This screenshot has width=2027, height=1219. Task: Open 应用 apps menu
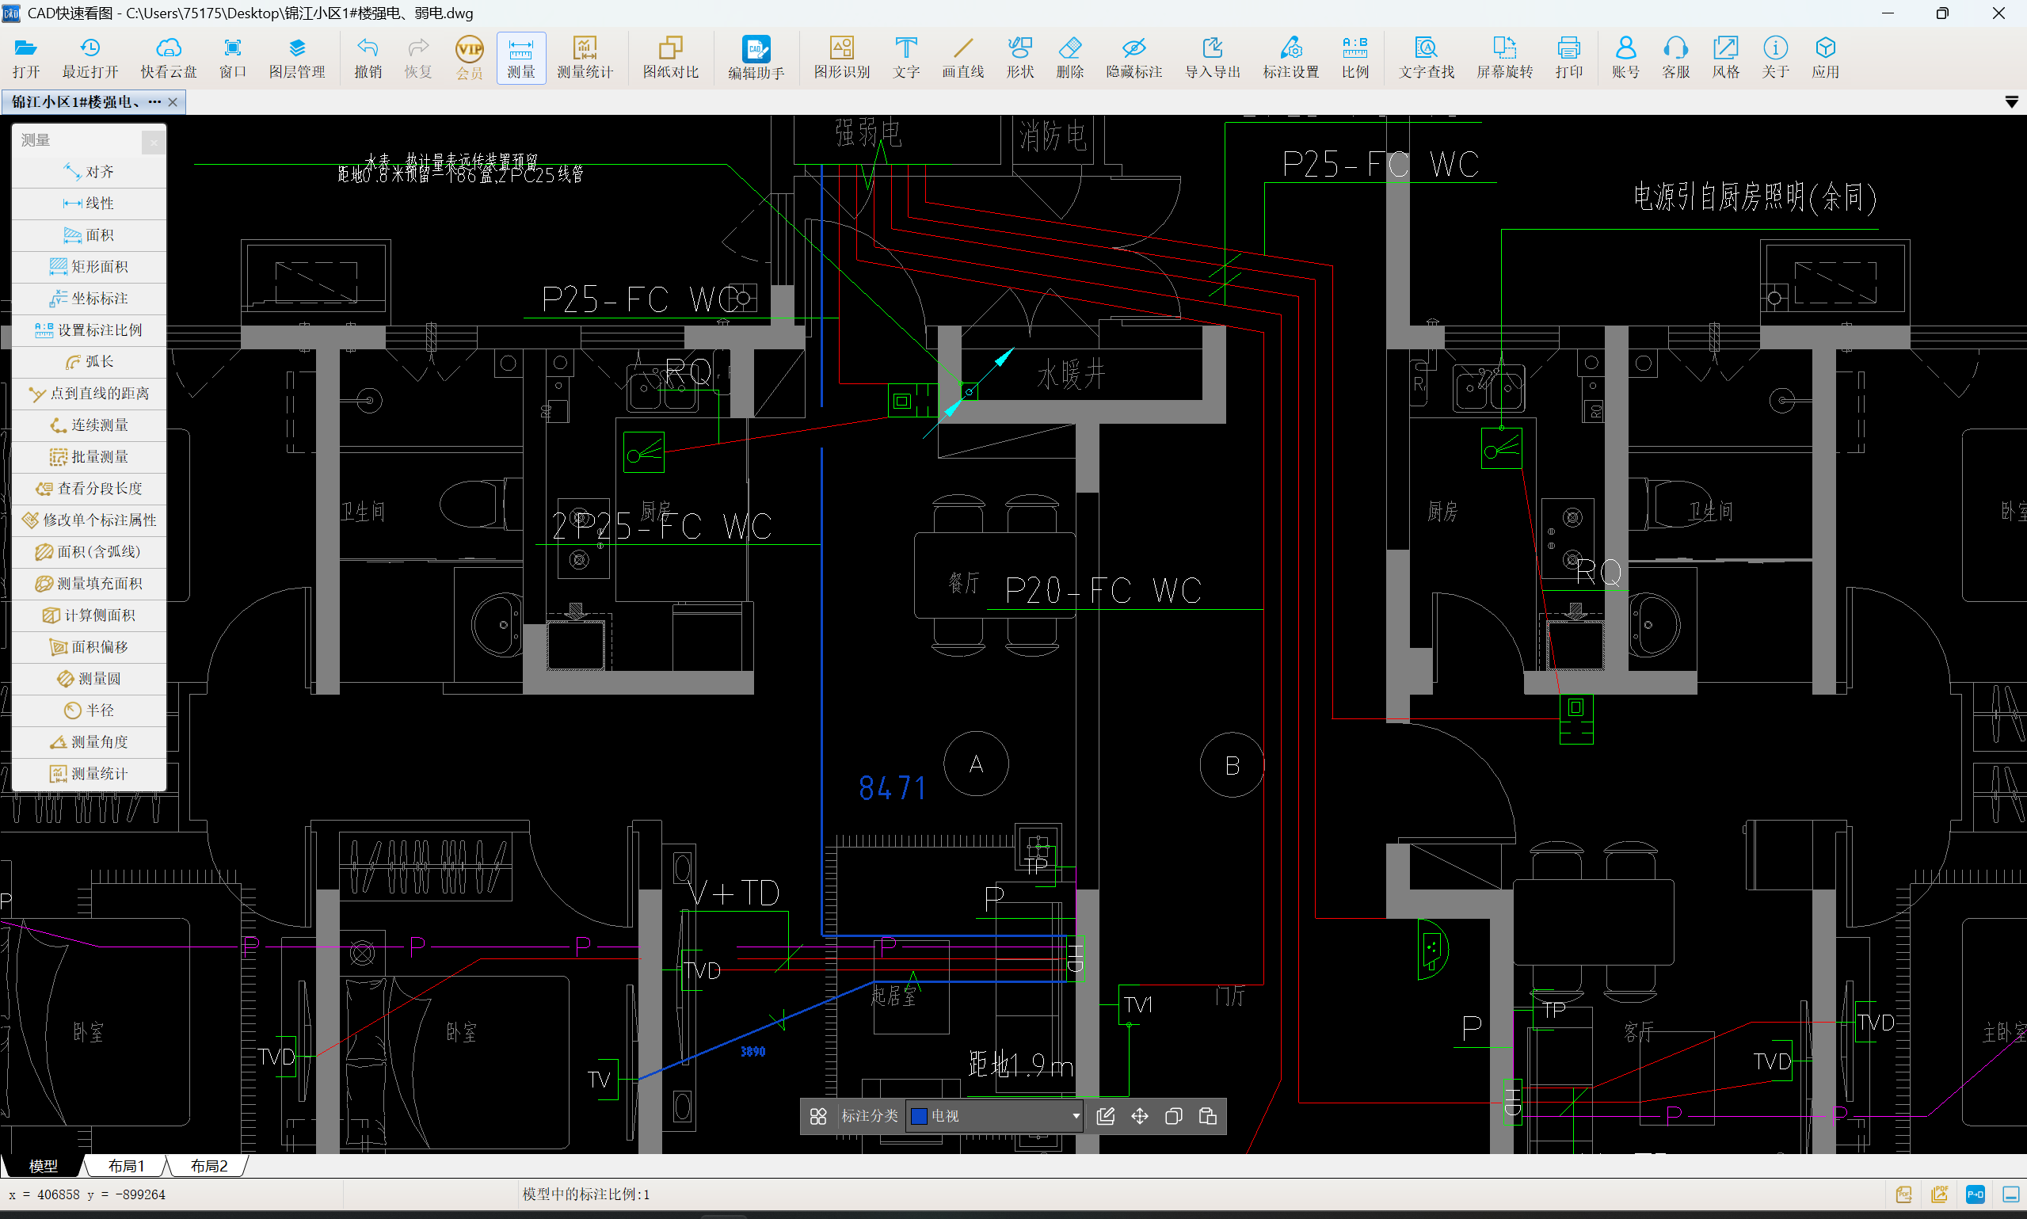[1826, 58]
